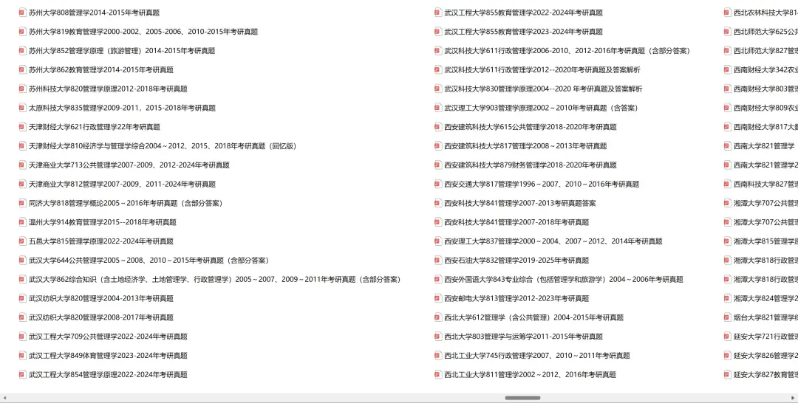Screen dimensions: 798x403
Task: Click PDF icon beside 西安建筑科技大学817管理学2008～2013
Action: coord(438,146)
